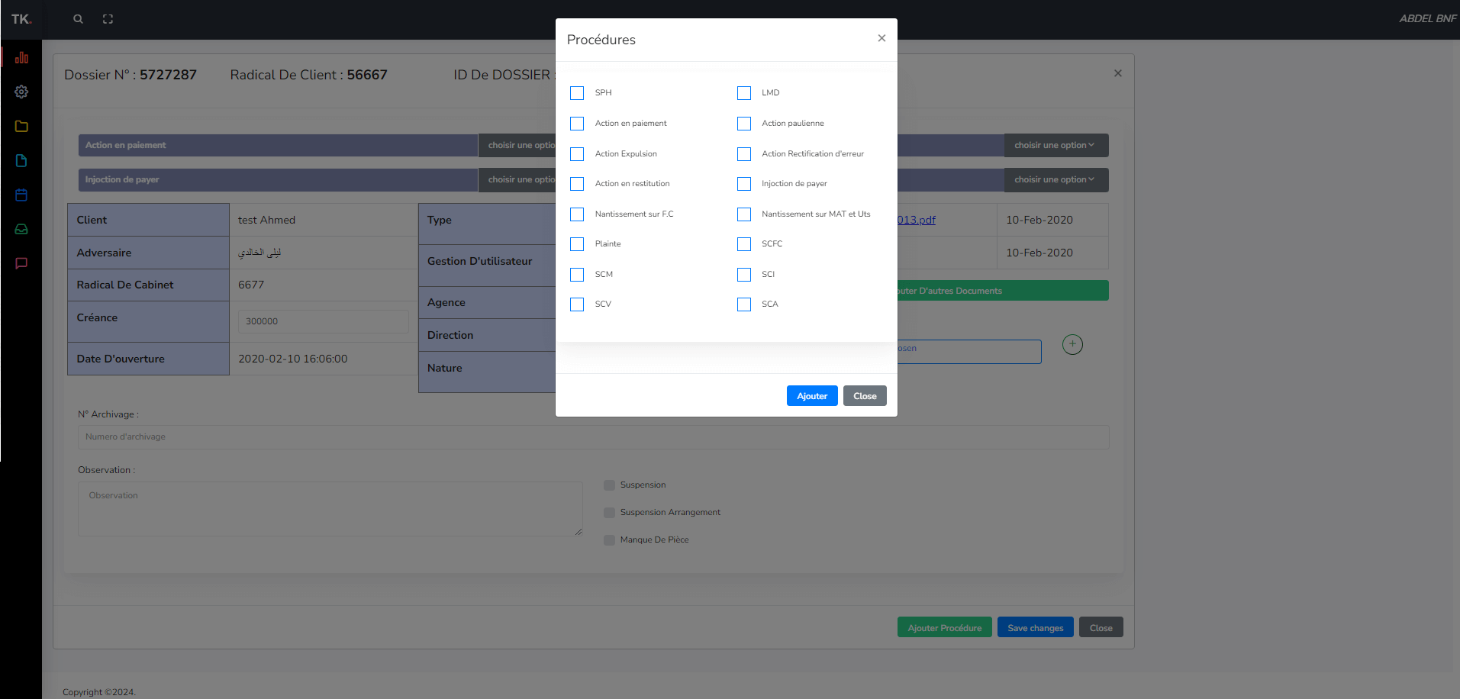
Task: Close the Procédures dialog with X
Action: point(881,38)
